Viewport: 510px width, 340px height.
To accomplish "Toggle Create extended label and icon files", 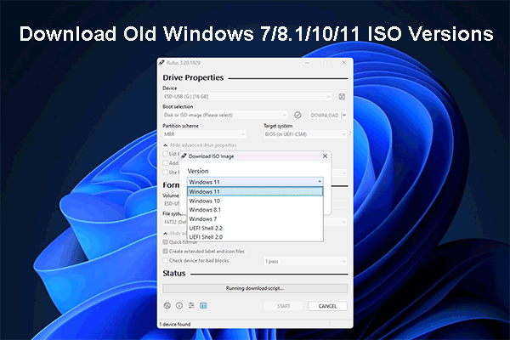I will pyautogui.click(x=166, y=252).
